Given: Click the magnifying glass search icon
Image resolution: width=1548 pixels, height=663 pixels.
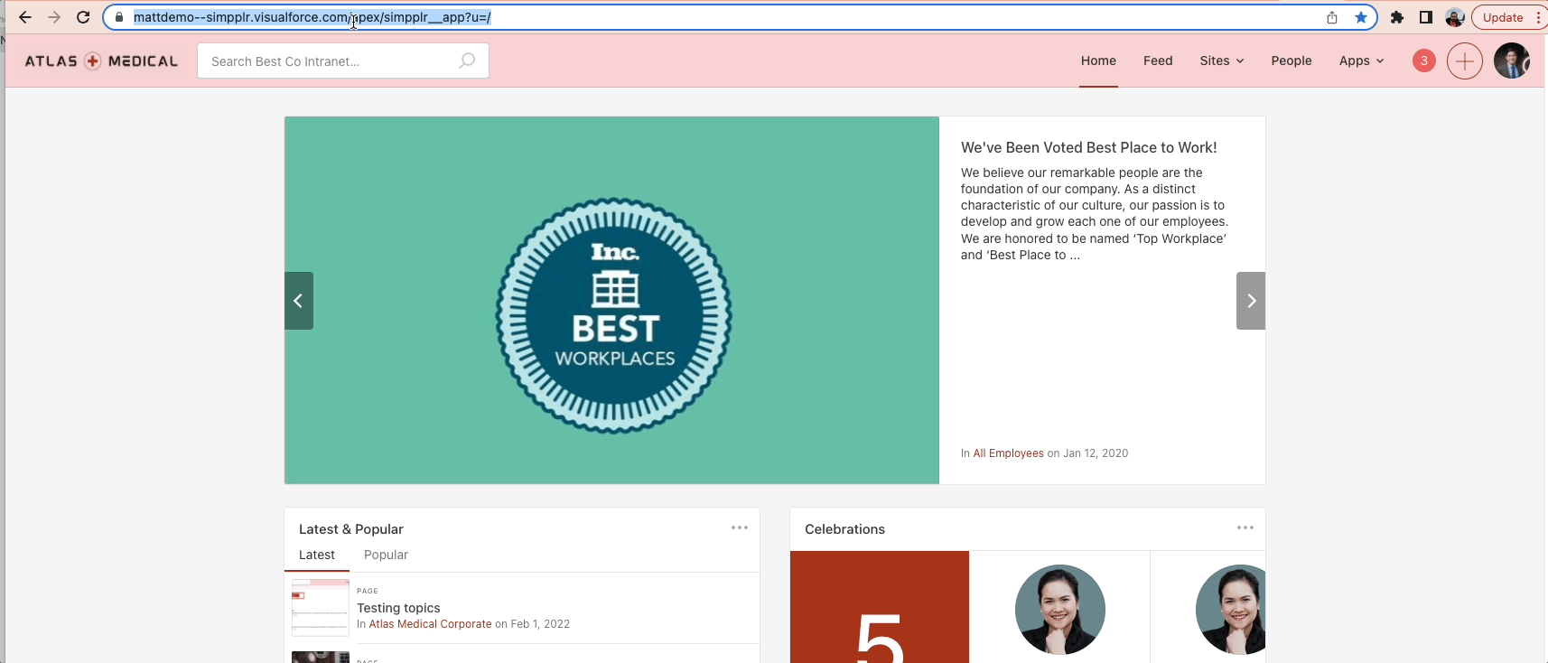Looking at the screenshot, I should [x=467, y=61].
